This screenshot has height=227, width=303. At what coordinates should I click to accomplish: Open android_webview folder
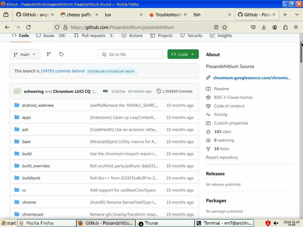click(x=38, y=105)
